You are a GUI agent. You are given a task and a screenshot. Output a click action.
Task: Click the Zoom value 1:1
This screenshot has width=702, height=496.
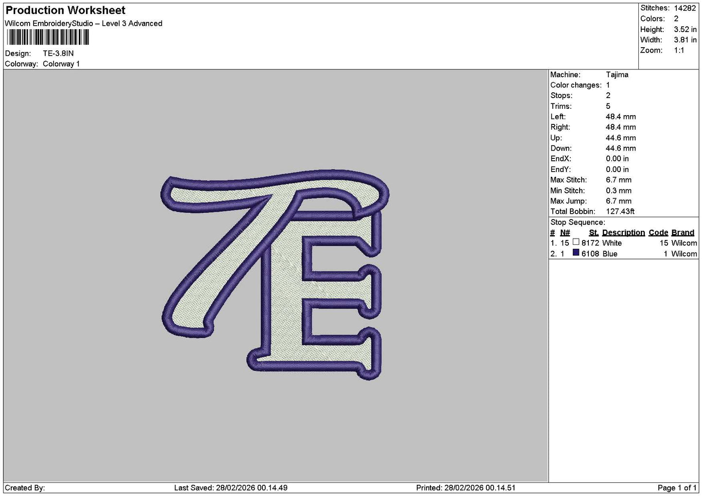(679, 51)
